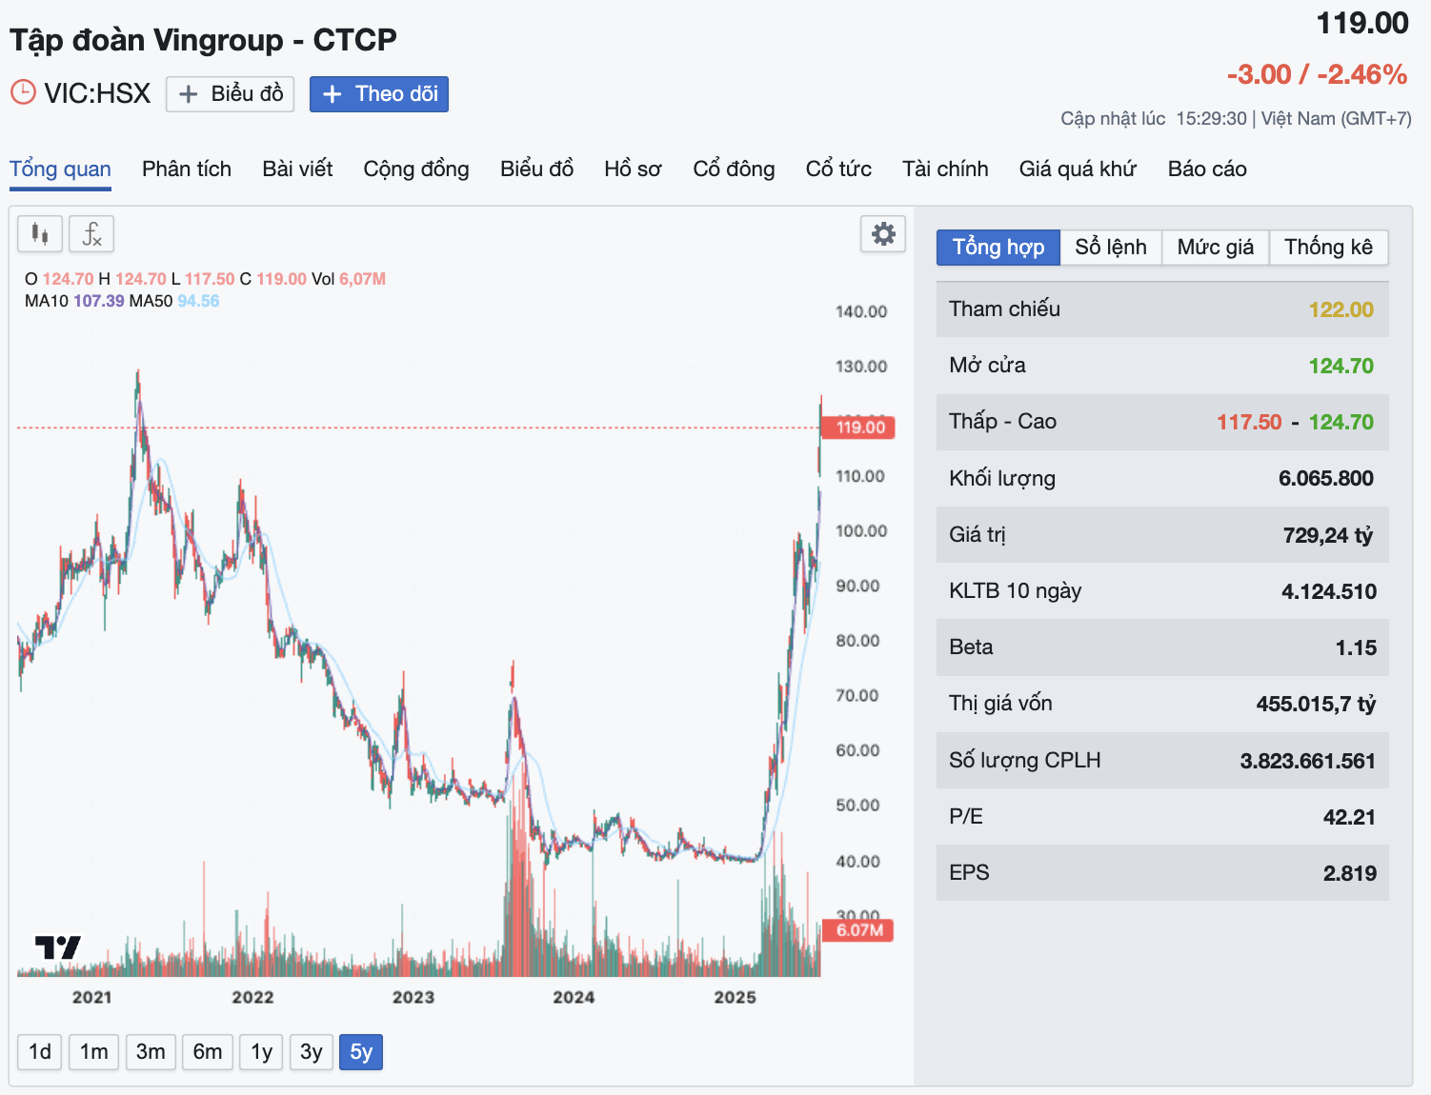Click the TradingView logo on chart
The height and width of the screenshot is (1095, 1431).
tap(58, 947)
